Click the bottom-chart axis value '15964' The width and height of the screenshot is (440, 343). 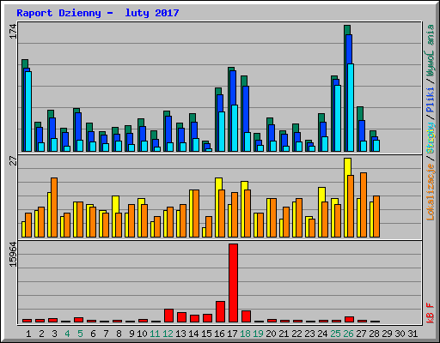pos(13,255)
